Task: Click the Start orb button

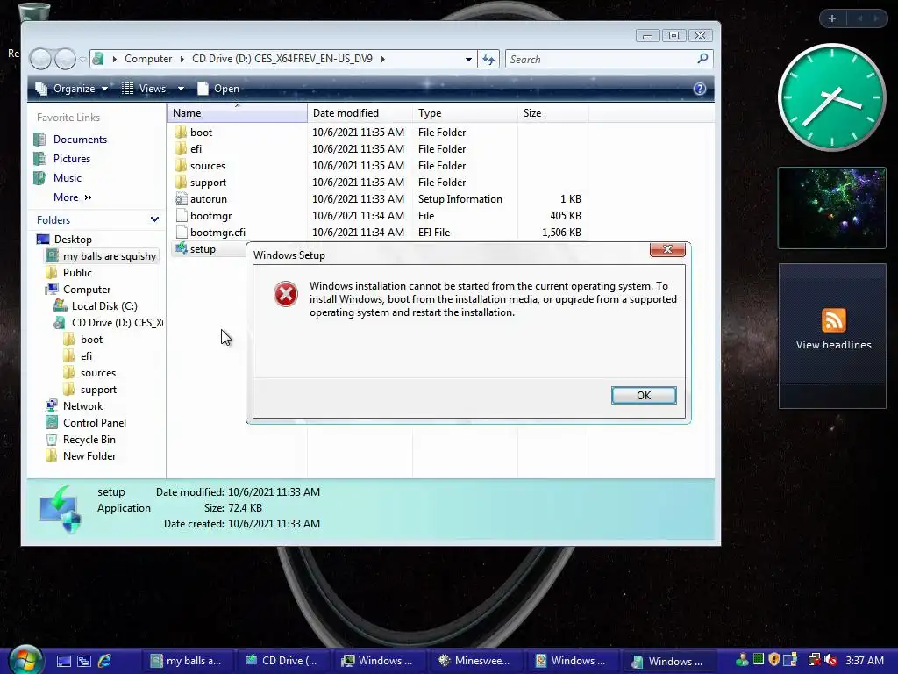Action: pyautogui.click(x=24, y=661)
